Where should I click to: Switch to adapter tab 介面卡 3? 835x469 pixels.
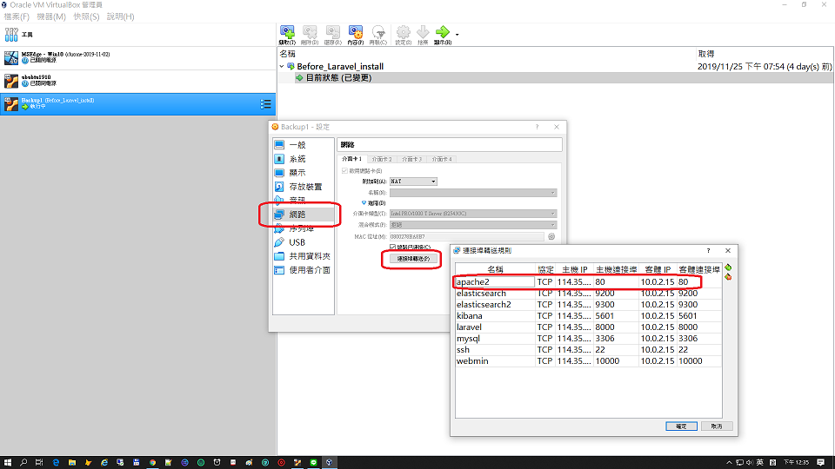tap(411, 159)
